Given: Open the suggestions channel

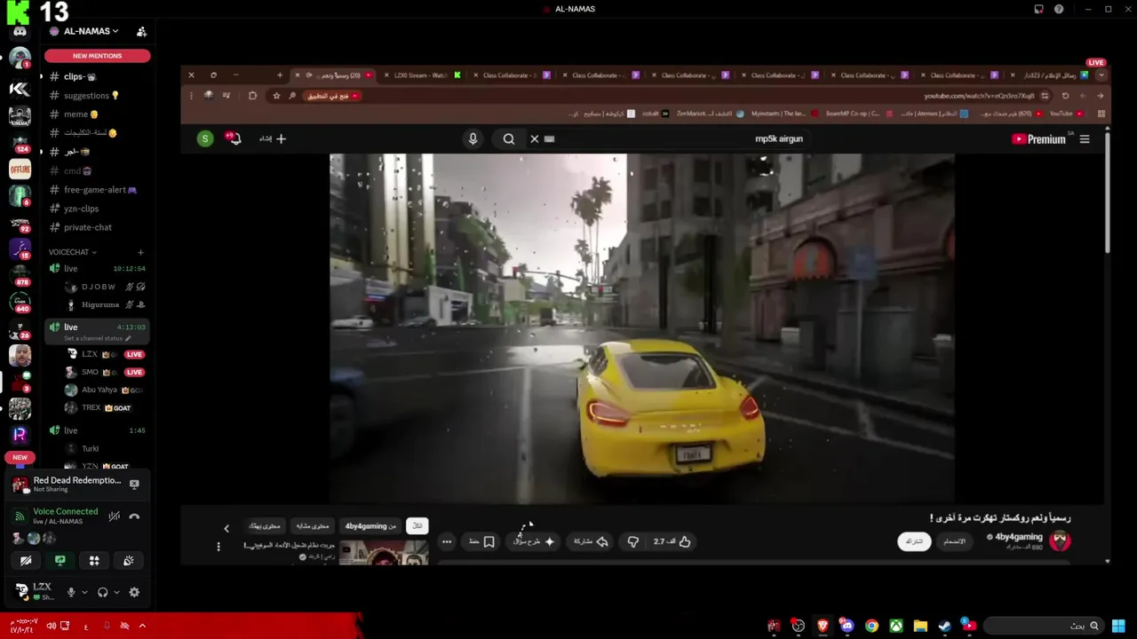Looking at the screenshot, I should click(98, 96).
